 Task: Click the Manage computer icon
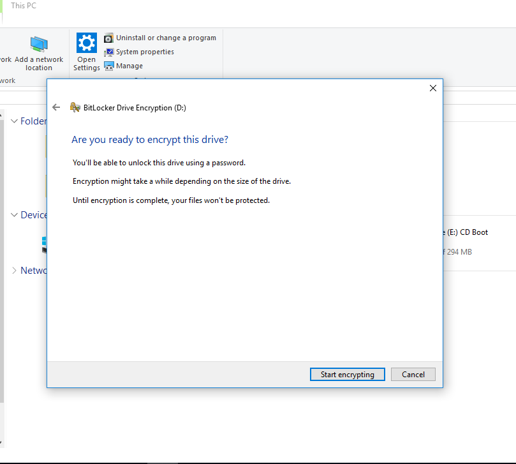point(108,66)
